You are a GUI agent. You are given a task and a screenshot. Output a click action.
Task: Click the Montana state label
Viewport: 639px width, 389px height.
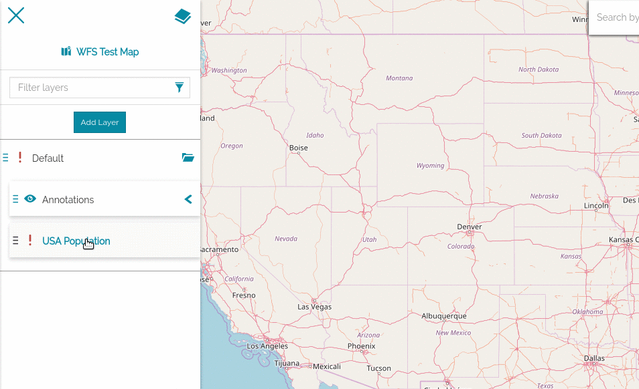point(399,78)
